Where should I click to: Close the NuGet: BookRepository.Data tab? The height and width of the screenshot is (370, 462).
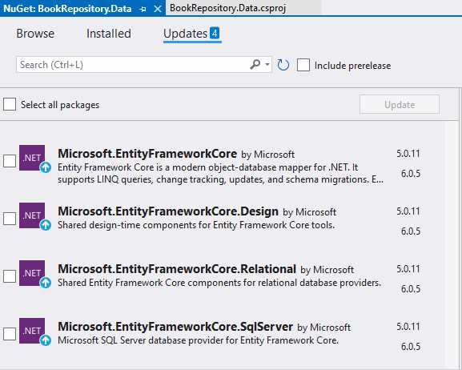(158, 9)
